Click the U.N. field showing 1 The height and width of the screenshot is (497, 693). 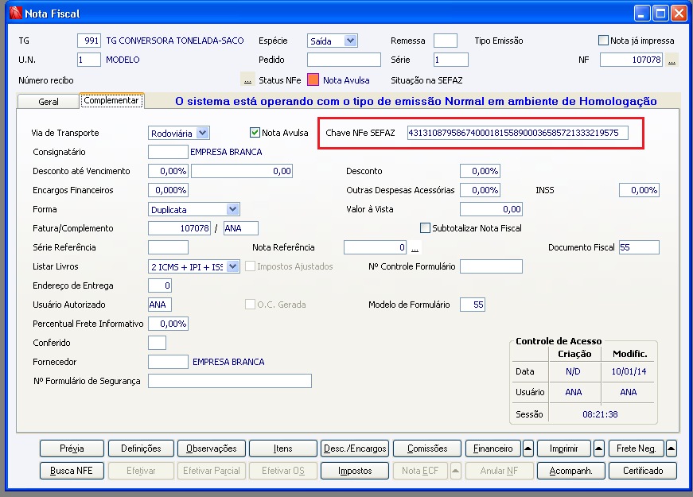pyautogui.click(x=89, y=60)
